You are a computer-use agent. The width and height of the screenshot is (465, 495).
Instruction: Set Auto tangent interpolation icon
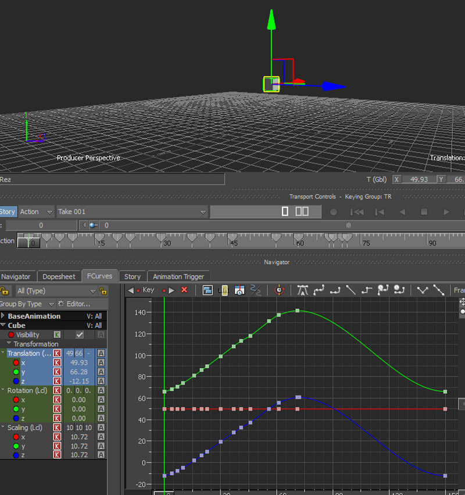302,290
